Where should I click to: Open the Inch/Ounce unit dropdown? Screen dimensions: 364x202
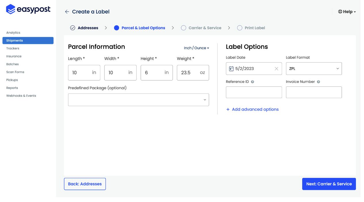[x=196, y=48]
